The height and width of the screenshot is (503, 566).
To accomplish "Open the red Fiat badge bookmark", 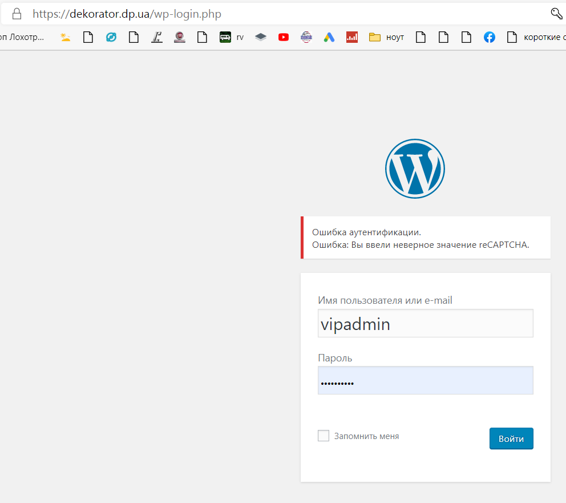I will click(179, 37).
